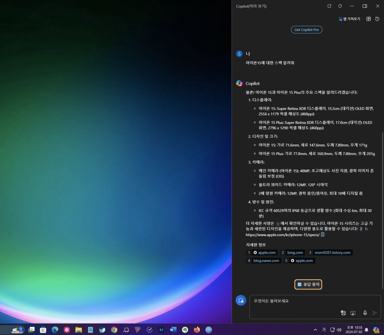
Task: Click the user avatar next to 나
Action: 239,54
